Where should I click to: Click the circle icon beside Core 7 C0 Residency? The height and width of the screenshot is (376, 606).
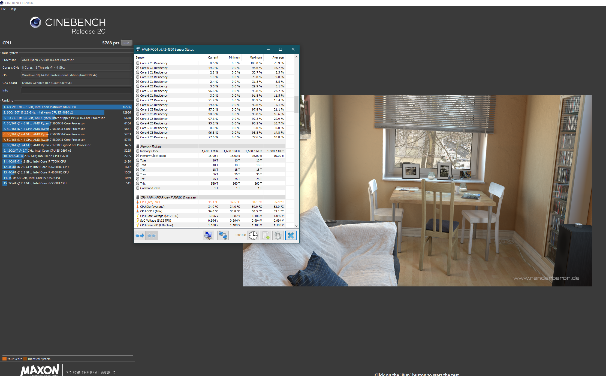(138, 63)
